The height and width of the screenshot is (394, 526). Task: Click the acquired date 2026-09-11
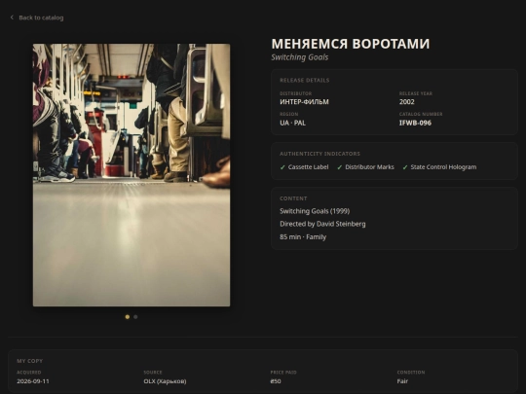coord(33,381)
